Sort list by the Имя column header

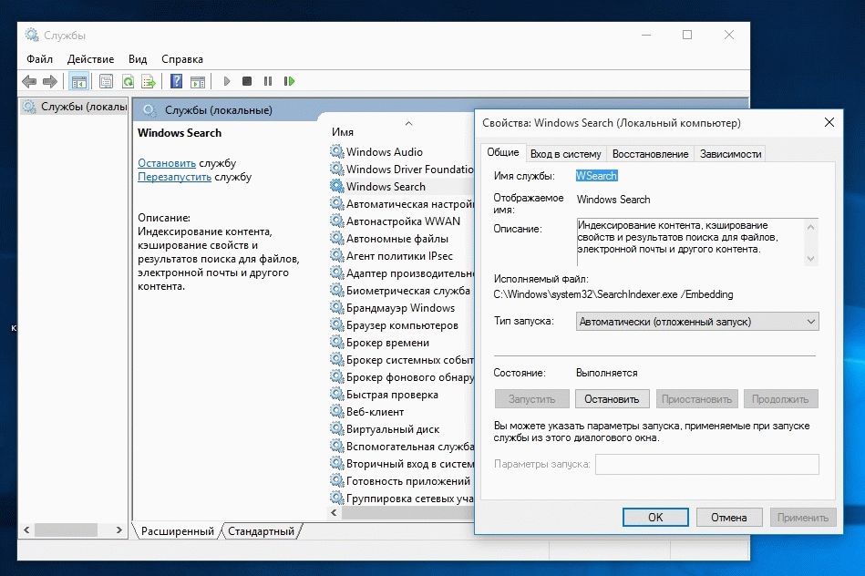coord(343,132)
